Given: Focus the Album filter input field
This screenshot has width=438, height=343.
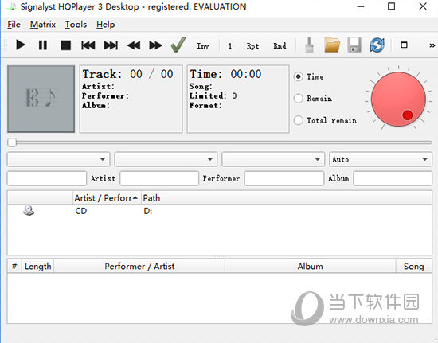Looking at the screenshot, I should (x=393, y=178).
